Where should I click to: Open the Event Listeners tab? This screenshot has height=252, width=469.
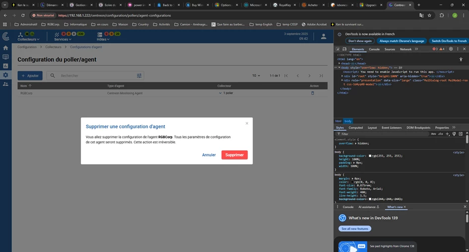(x=392, y=127)
